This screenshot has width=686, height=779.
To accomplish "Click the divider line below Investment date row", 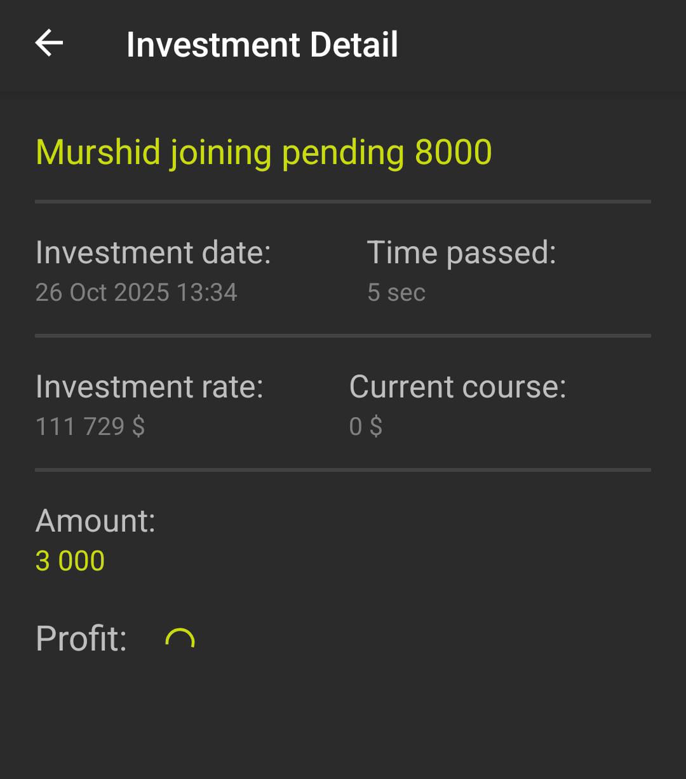I will pos(343,335).
